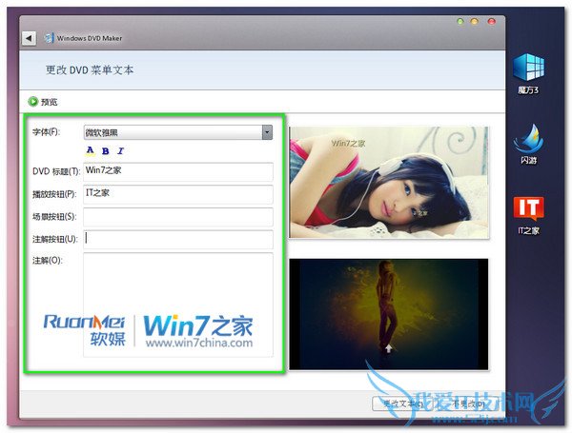572x433 pixels.
Task: Open the 魔方3 desktop icon
Action: click(528, 74)
